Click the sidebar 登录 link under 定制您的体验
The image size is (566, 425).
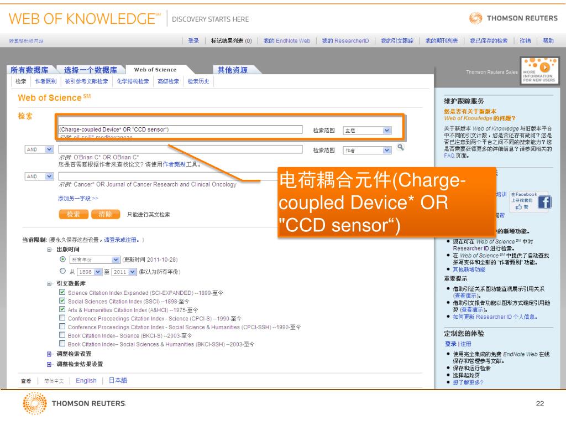coord(450,344)
